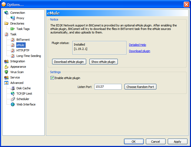Select the Advanced category label
191x147 pixels.
click(x=17, y=83)
